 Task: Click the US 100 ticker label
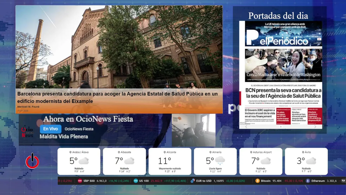tap(144, 181)
